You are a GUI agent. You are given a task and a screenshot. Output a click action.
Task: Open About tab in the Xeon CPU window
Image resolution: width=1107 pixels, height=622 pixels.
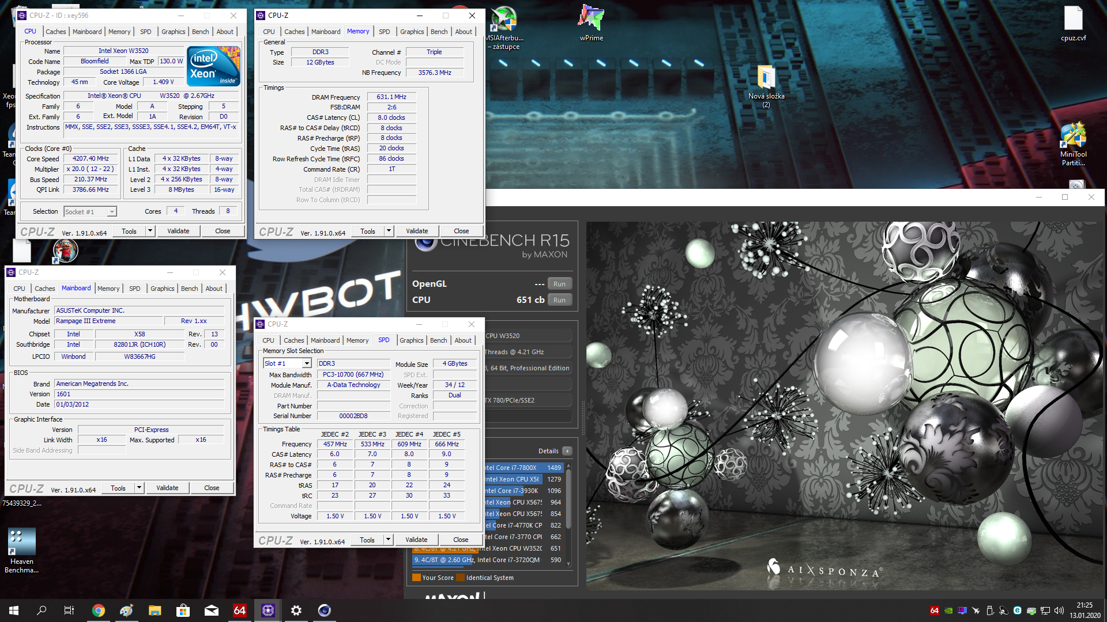[225, 32]
